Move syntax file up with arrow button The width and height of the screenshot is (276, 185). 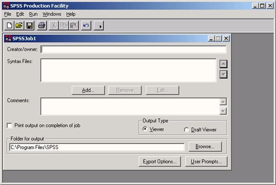tap(223, 64)
